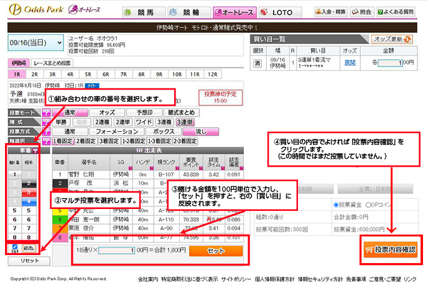This screenshot has height=293, width=428.
Task: Click the orange セット button
Action: pyautogui.click(x=216, y=251)
